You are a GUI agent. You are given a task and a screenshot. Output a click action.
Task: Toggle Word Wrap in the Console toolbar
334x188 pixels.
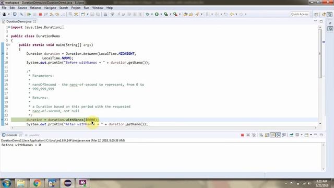tap(272, 135)
